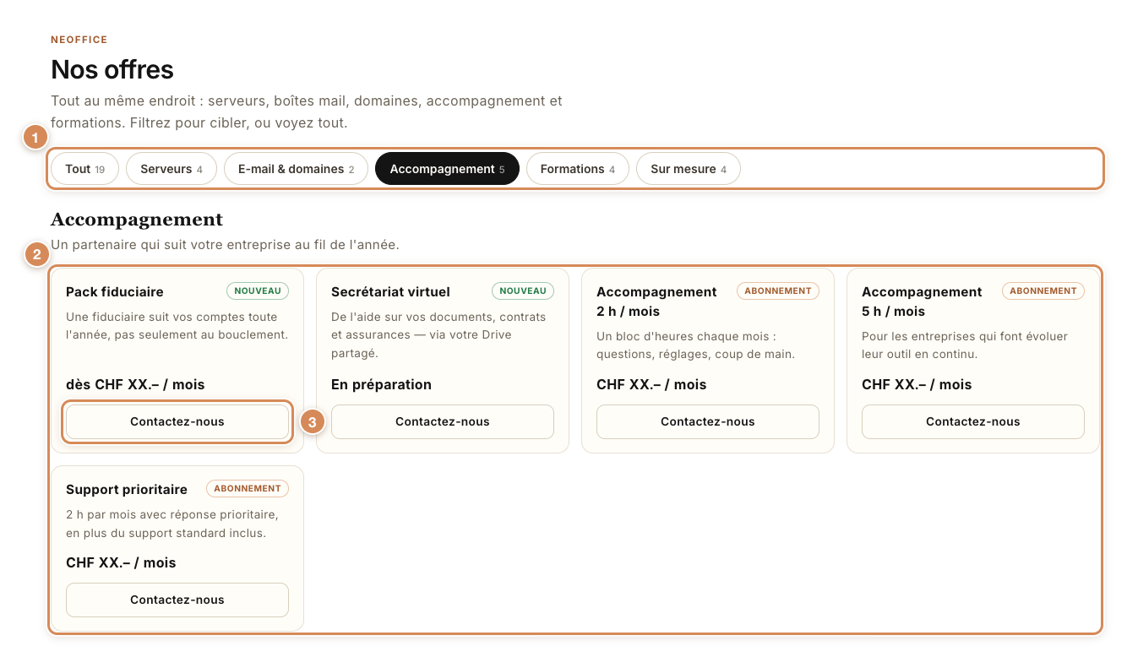Click the annotation marker number 3
Viewport: 1127px width, 657px height.
click(313, 421)
